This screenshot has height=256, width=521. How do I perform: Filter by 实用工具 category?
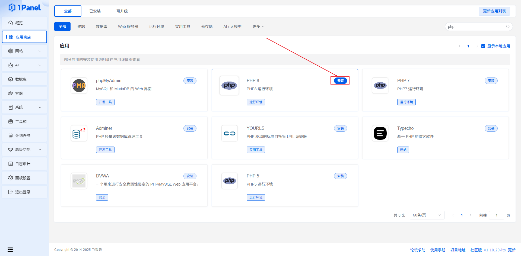coord(183,27)
